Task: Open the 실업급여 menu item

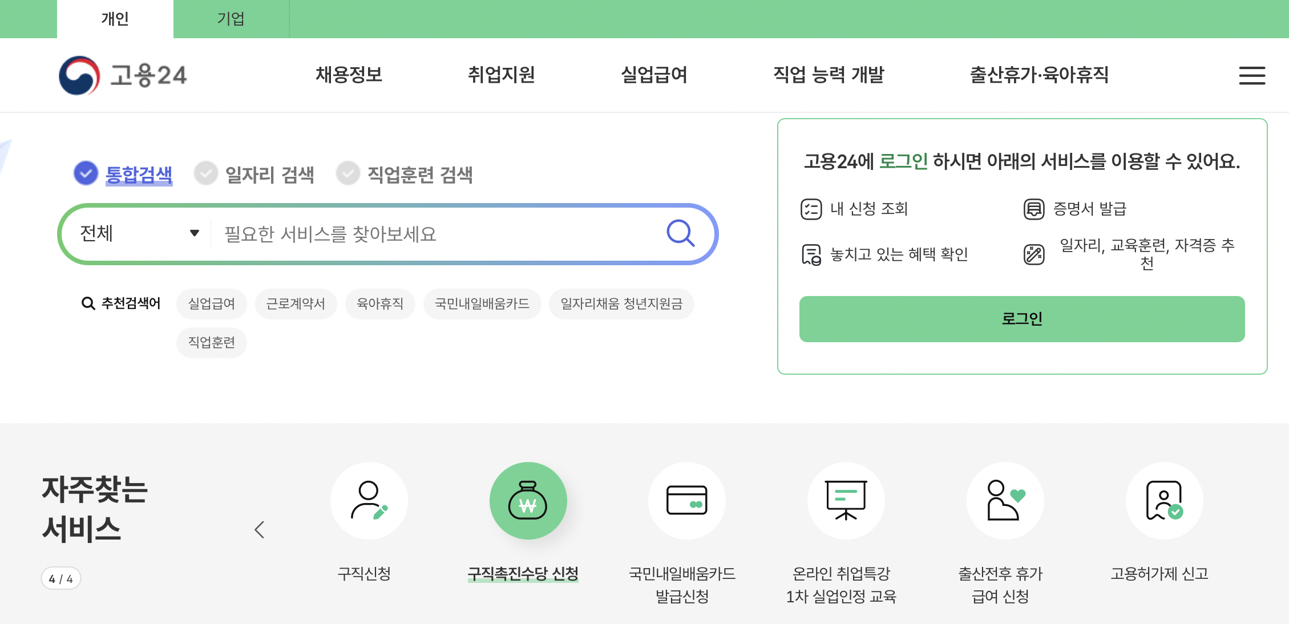Action: [x=654, y=75]
